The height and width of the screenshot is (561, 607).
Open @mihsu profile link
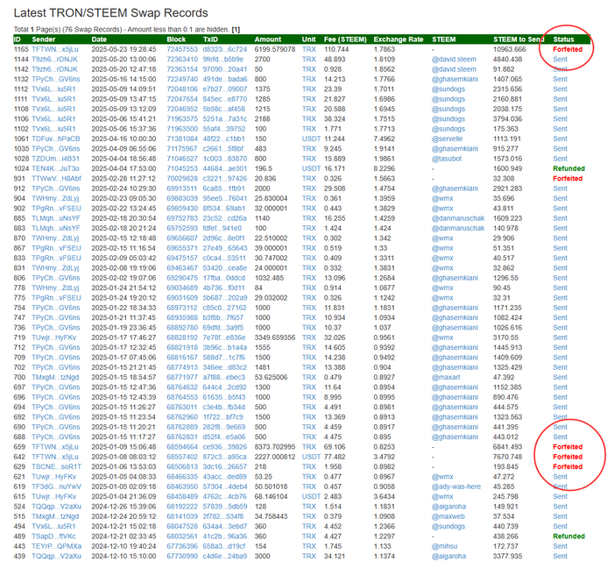444,546
